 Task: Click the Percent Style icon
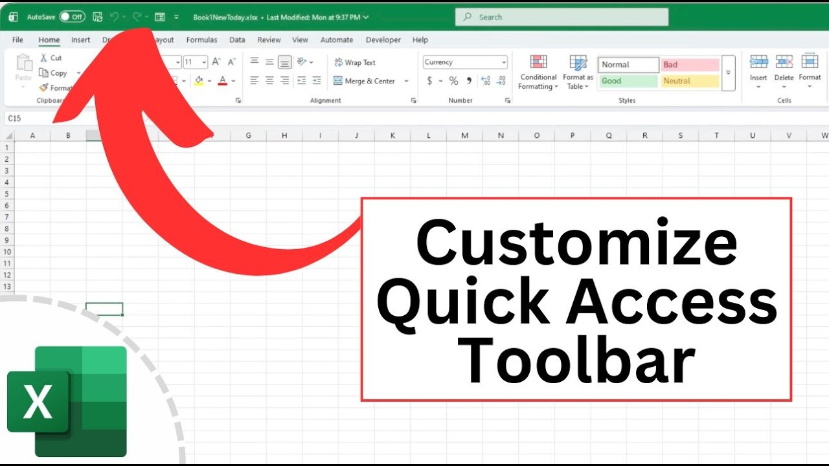(x=453, y=81)
